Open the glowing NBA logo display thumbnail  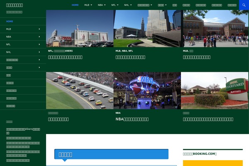tap(147, 90)
